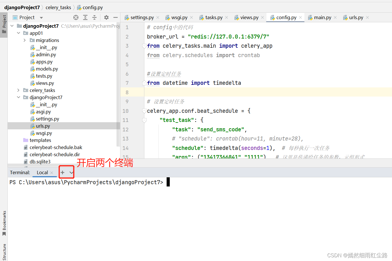Open the terminal tabs dropdown chevron
This screenshot has height=261, width=392.
pyautogui.click(x=71, y=172)
